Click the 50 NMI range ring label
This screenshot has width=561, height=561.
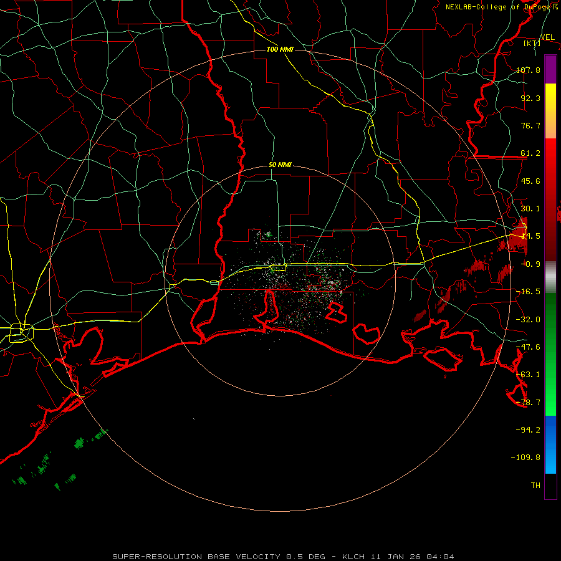(x=280, y=165)
